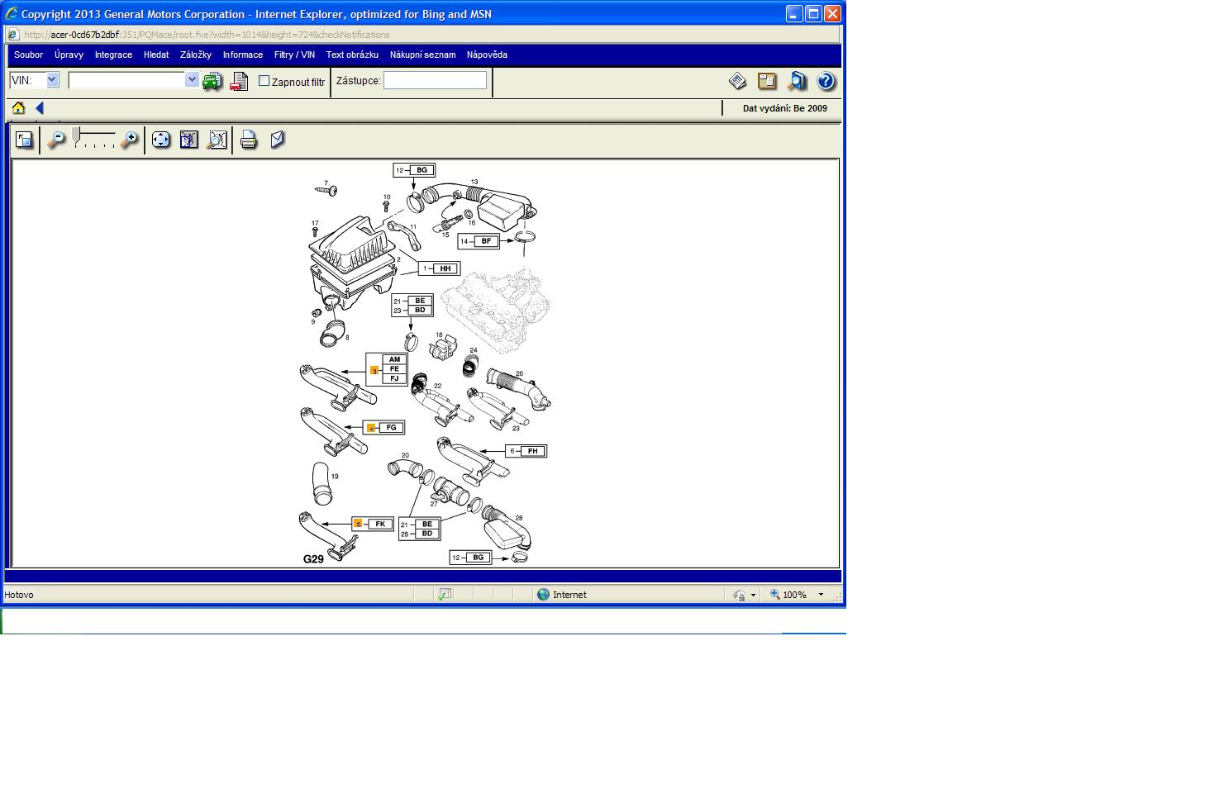Print the parts diagram
This screenshot has width=1205, height=788.
click(248, 140)
